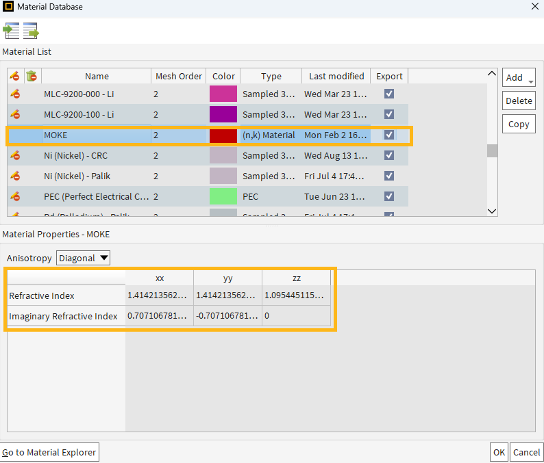Click the Material Database window icon

pos(8,6)
